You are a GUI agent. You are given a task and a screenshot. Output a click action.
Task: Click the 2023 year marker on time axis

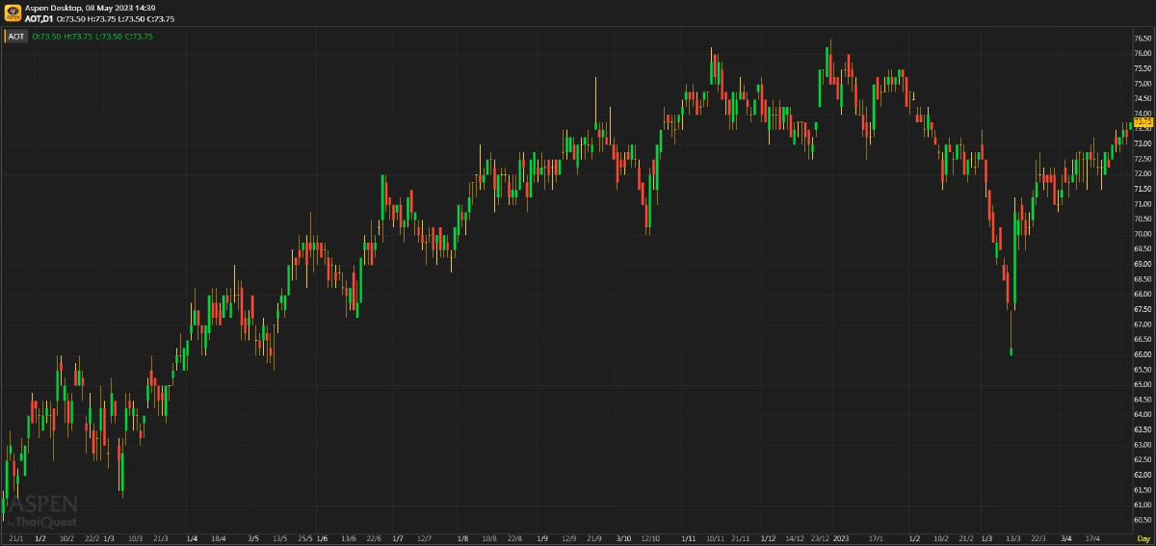[841, 538]
